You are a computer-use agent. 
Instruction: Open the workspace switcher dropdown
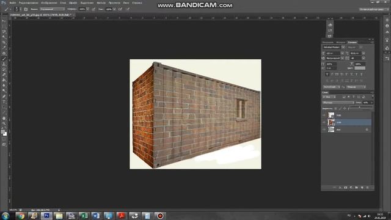[374, 9]
